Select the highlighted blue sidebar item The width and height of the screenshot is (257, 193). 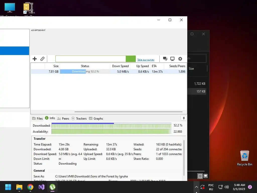pos(15,51)
